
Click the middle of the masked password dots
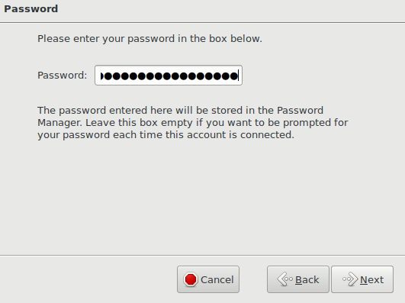coord(169,76)
